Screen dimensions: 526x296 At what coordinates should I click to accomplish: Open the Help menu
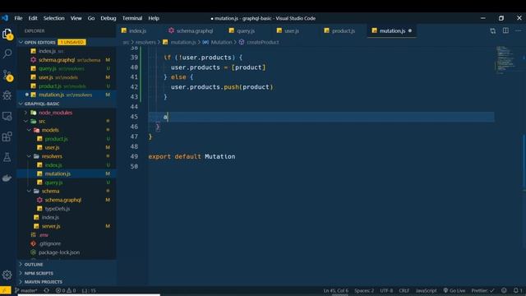coord(154,18)
